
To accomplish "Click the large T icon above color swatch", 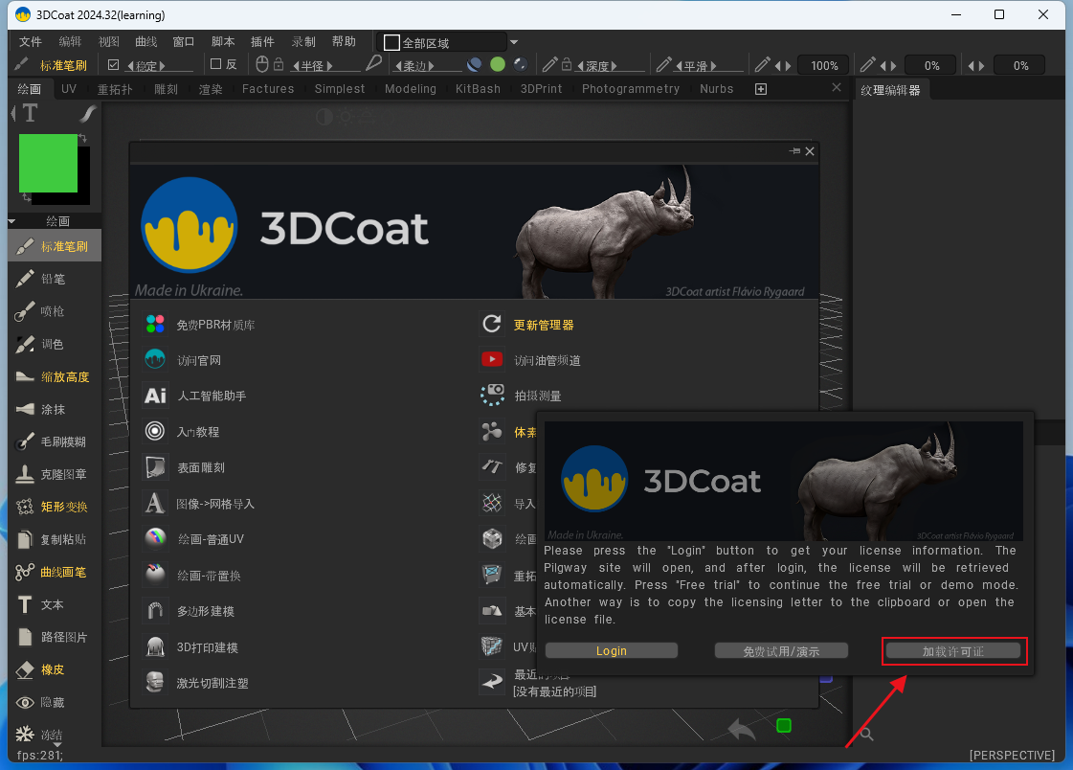I will coord(30,113).
